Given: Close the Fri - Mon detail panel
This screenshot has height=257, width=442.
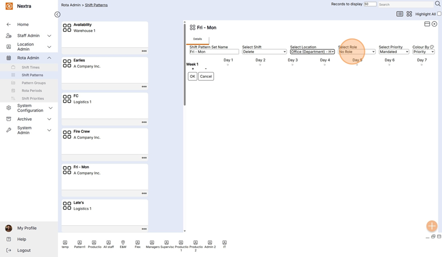Looking at the screenshot, I should [435, 24].
